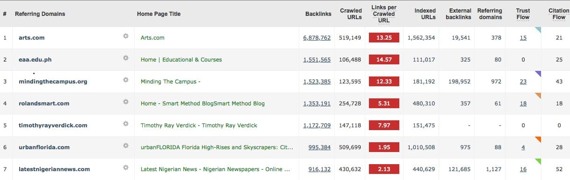Select the 1,010,508 indexed URLs cell

[421, 147]
